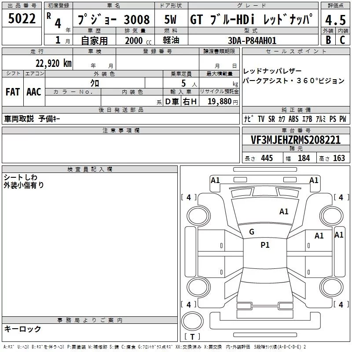Select the chassis number VF3MJEHZRMS208221
Viewport: 352px width, 352px height.
pyautogui.click(x=295, y=140)
